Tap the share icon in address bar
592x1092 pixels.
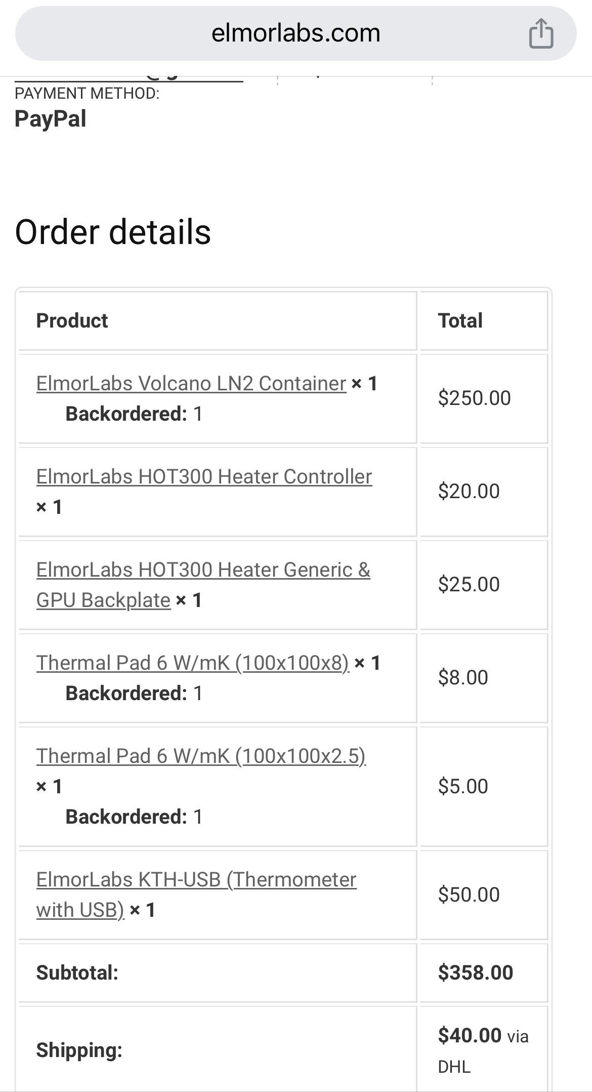[541, 33]
